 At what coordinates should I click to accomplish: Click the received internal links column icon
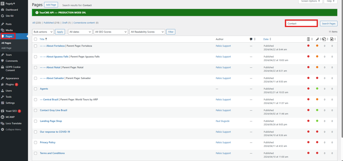pyautogui.click(x=332, y=39)
